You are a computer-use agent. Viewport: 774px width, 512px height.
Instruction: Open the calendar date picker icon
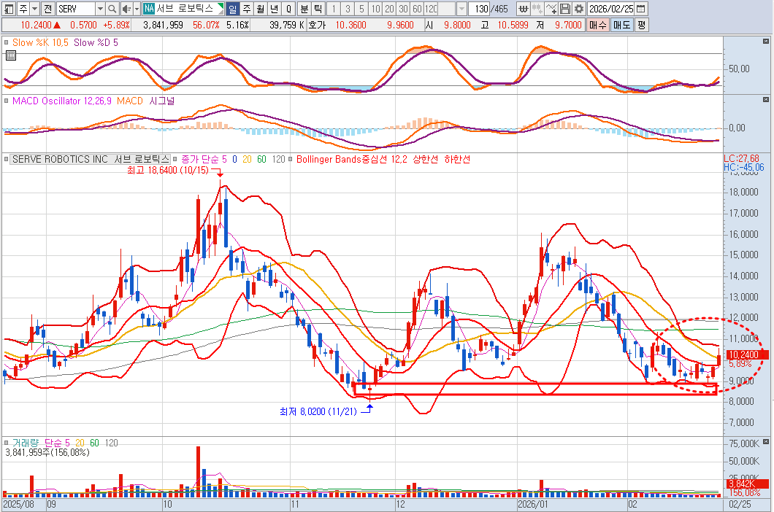[640, 9]
